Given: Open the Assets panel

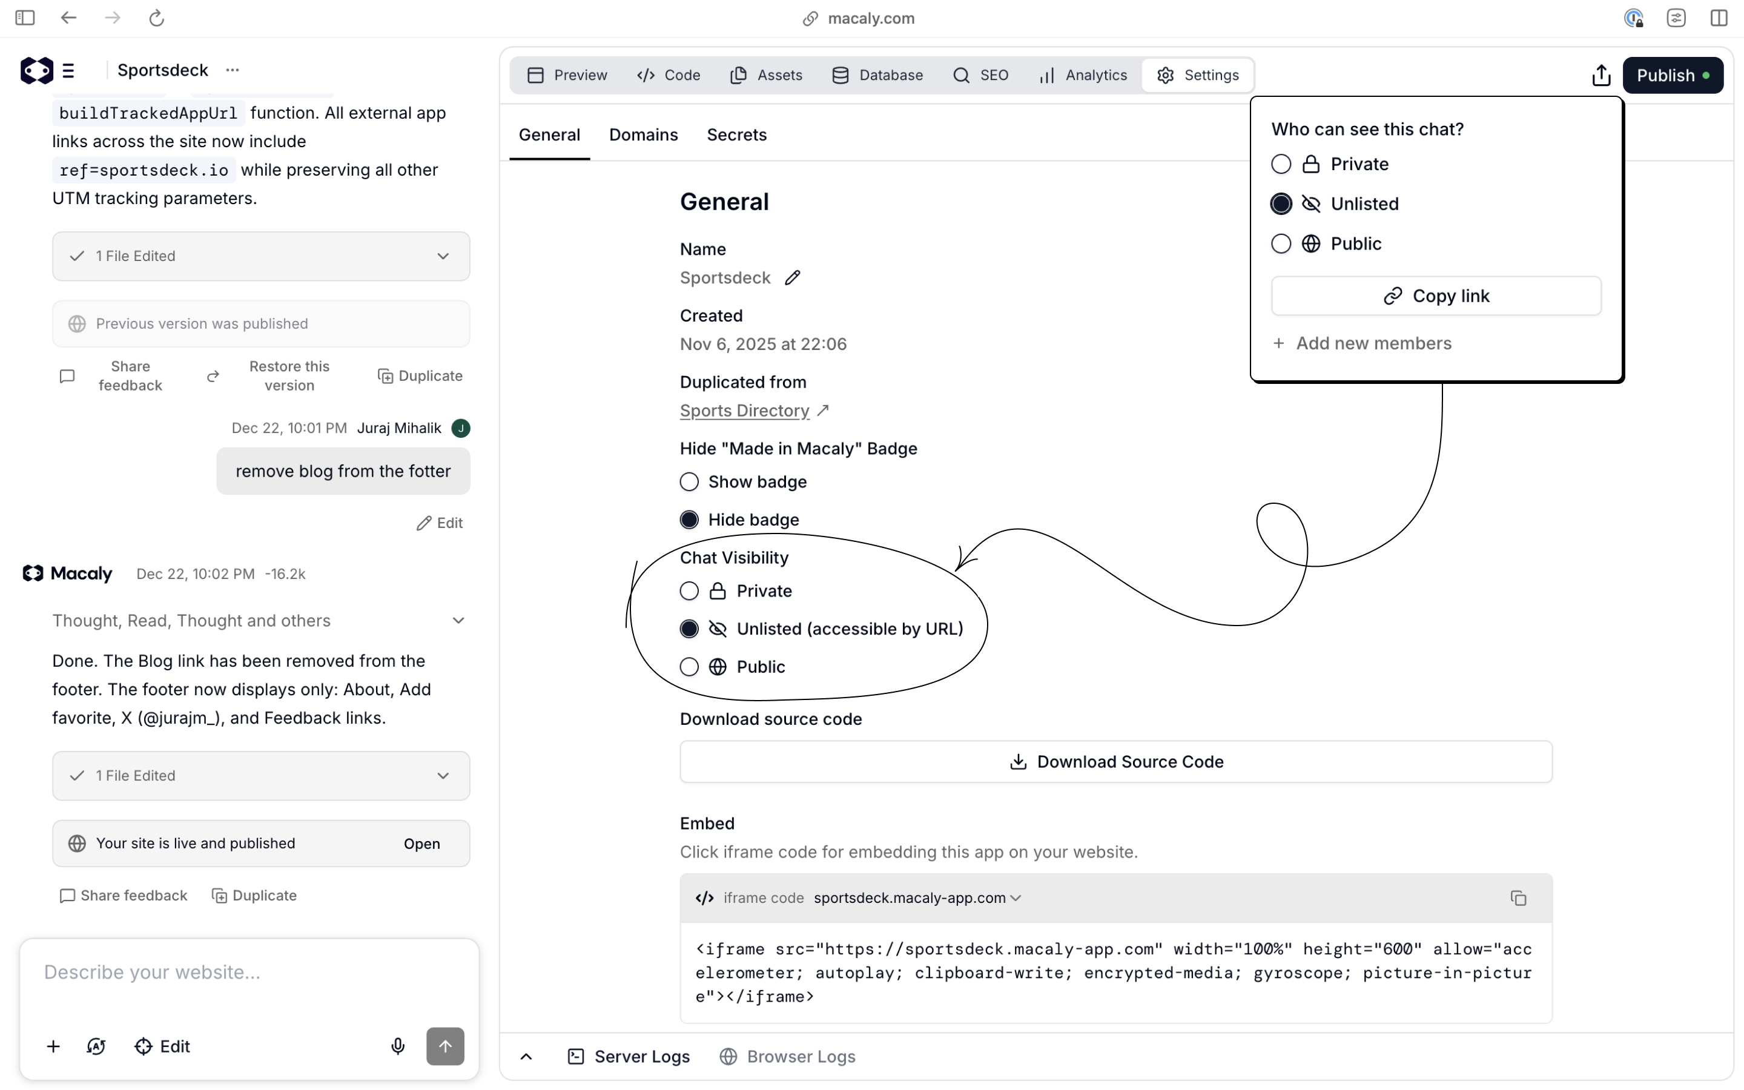Looking at the screenshot, I should click(765, 75).
